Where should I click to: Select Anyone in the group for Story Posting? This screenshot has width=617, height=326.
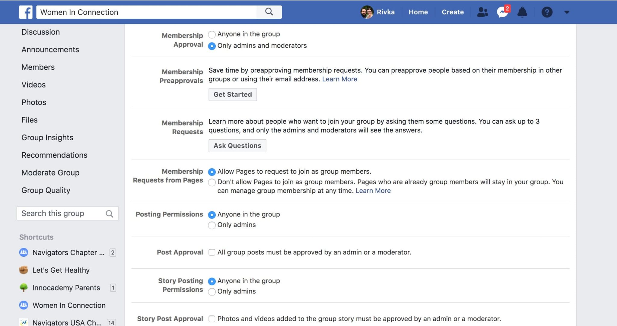(x=212, y=281)
